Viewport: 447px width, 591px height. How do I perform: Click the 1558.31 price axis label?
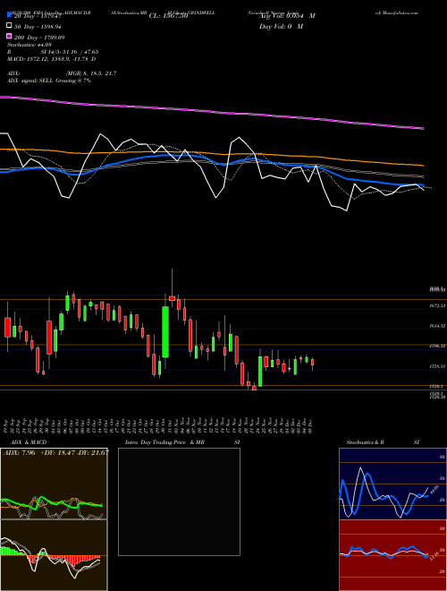click(438, 366)
